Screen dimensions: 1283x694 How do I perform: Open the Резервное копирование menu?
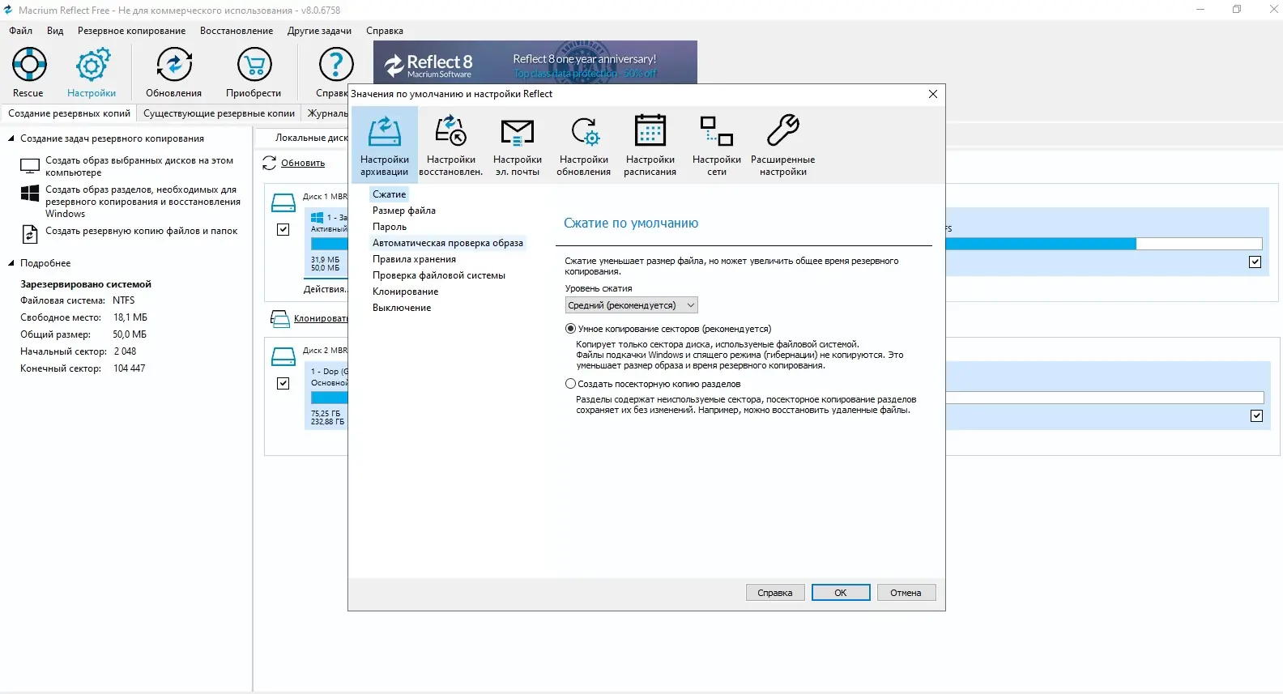[132, 31]
